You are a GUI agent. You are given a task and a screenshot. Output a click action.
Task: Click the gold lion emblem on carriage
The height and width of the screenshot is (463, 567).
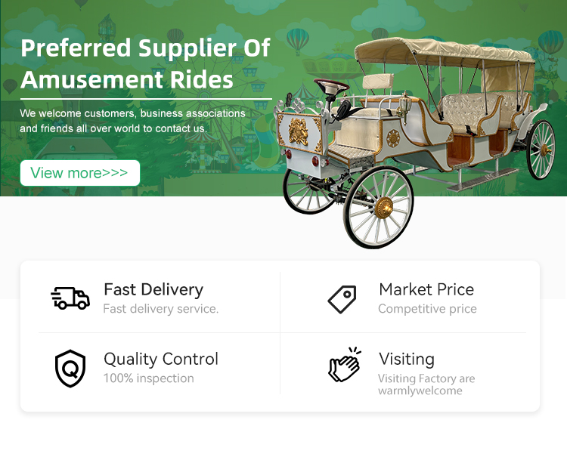[x=299, y=131]
